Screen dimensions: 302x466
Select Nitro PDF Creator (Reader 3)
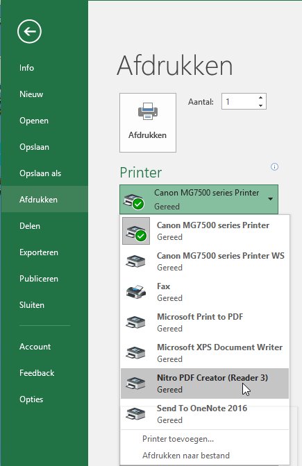click(205, 383)
